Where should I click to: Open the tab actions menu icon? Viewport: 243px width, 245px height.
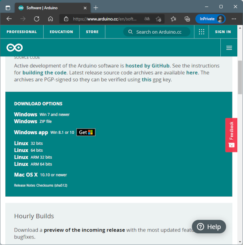point(8,8)
